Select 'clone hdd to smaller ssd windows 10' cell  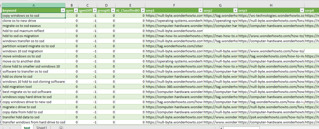click(x=34, y=66)
